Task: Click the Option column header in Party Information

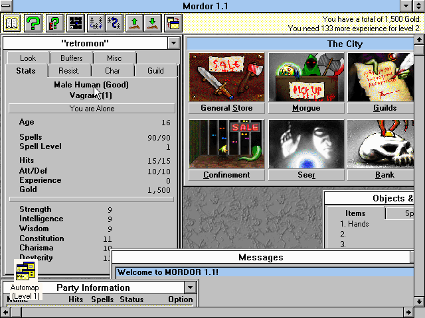Action: click(180, 299)
